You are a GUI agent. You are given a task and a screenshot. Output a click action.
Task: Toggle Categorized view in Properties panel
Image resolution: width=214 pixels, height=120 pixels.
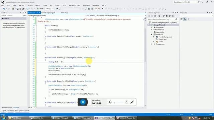[182, 19]
